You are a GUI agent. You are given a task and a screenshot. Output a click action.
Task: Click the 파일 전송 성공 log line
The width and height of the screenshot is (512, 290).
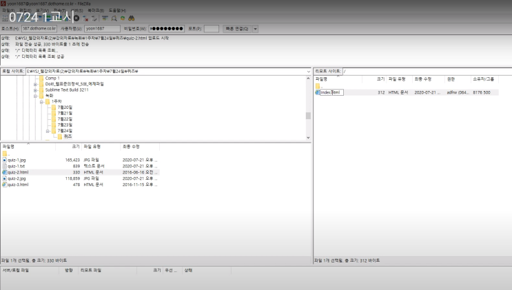(x=52, y=44)
